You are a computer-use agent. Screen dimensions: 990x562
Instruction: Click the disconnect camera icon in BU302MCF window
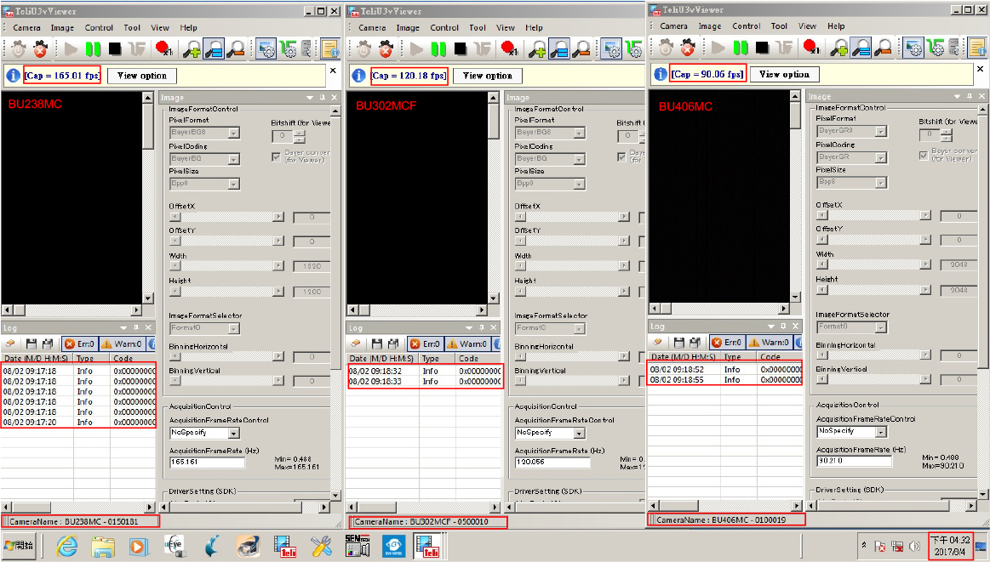(386, 49)
